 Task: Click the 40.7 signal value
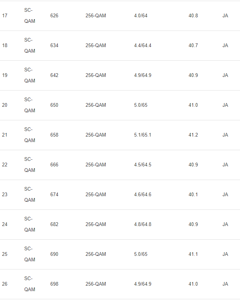coord(193,46)
